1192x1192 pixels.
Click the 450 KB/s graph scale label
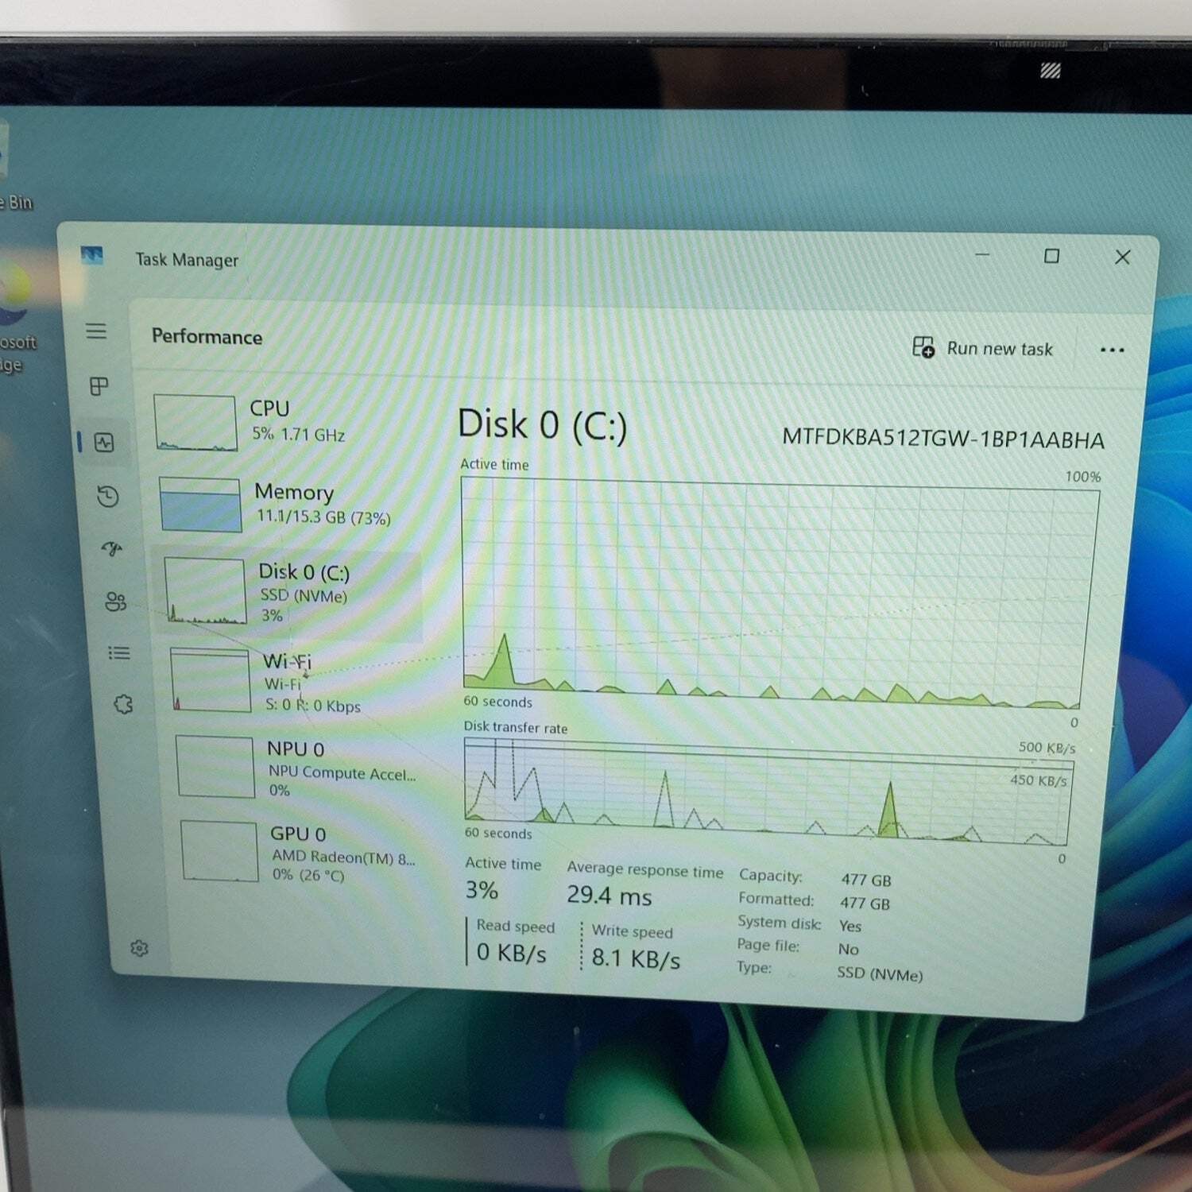[1039, 780]
